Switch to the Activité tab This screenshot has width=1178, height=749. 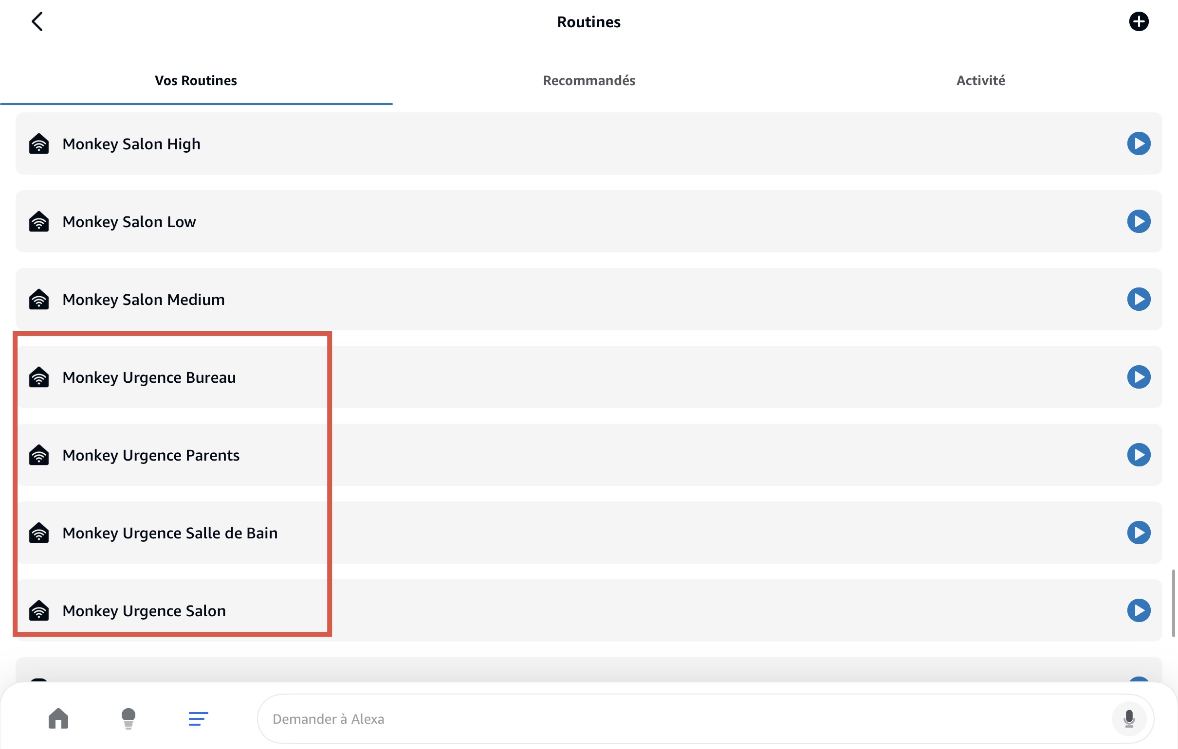[980, 80]
